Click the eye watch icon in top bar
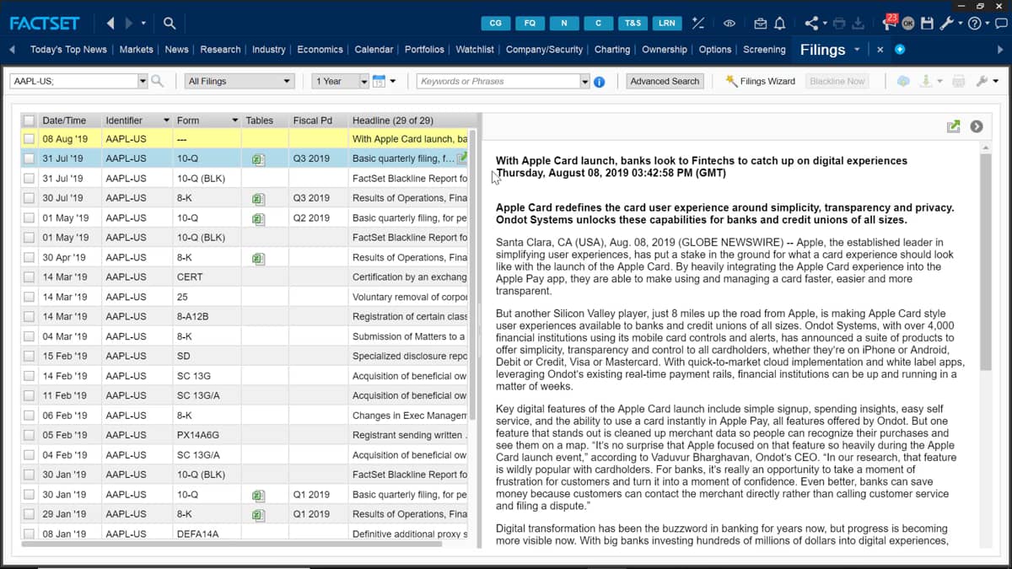Screen dimensions: 1012x569 730,24
